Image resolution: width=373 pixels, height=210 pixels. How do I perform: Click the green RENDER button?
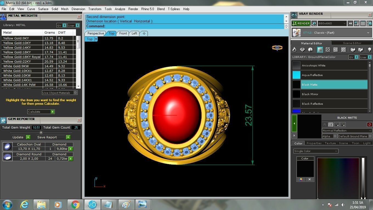tap(301, 24)
